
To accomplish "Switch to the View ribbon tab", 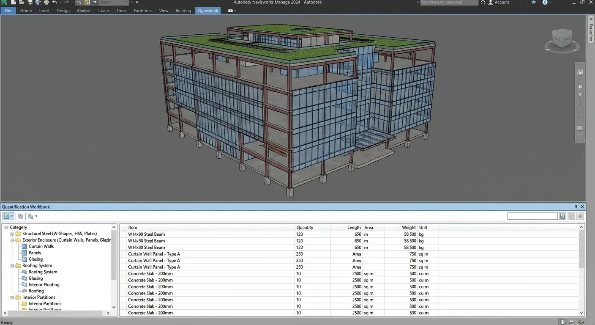I will [x=164, y=11].
